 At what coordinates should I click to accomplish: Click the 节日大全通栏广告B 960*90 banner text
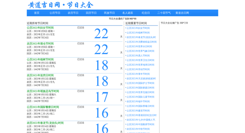(122, 19)
